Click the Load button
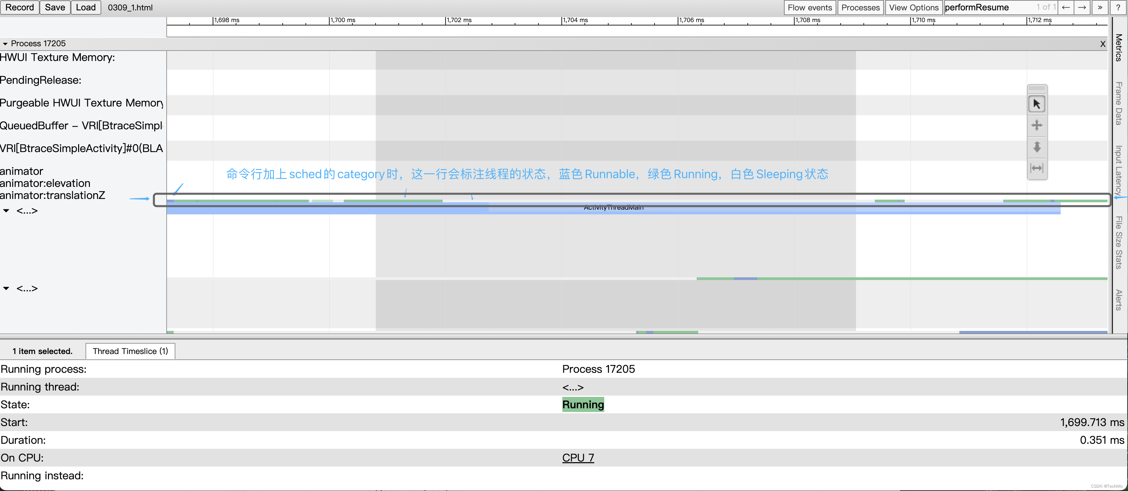Viewport: 1128px width, 491px height. point(86,7)
